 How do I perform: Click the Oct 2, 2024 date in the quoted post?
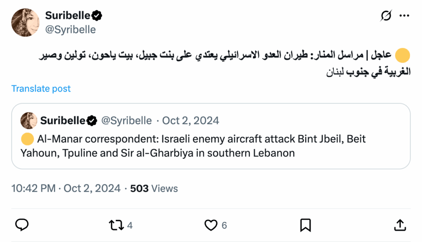(190, 120)
